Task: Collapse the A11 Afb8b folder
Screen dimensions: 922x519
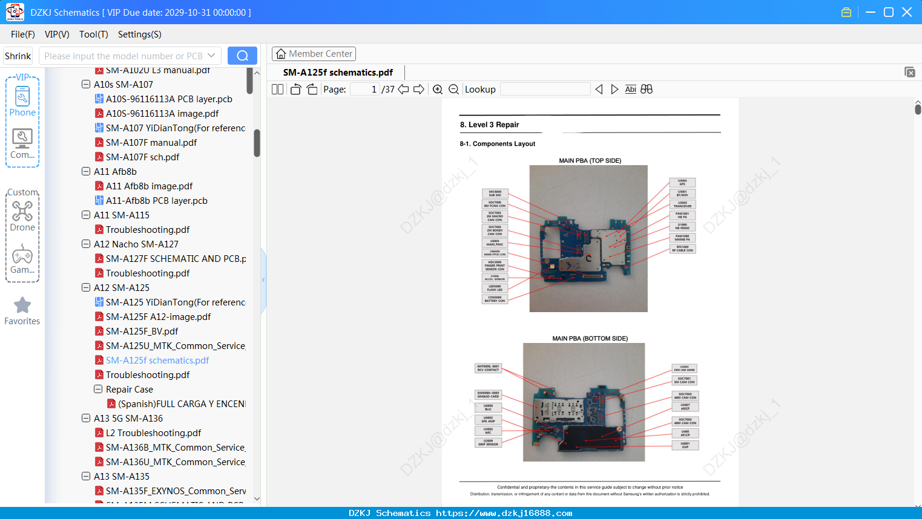Action: pos(86,172)
